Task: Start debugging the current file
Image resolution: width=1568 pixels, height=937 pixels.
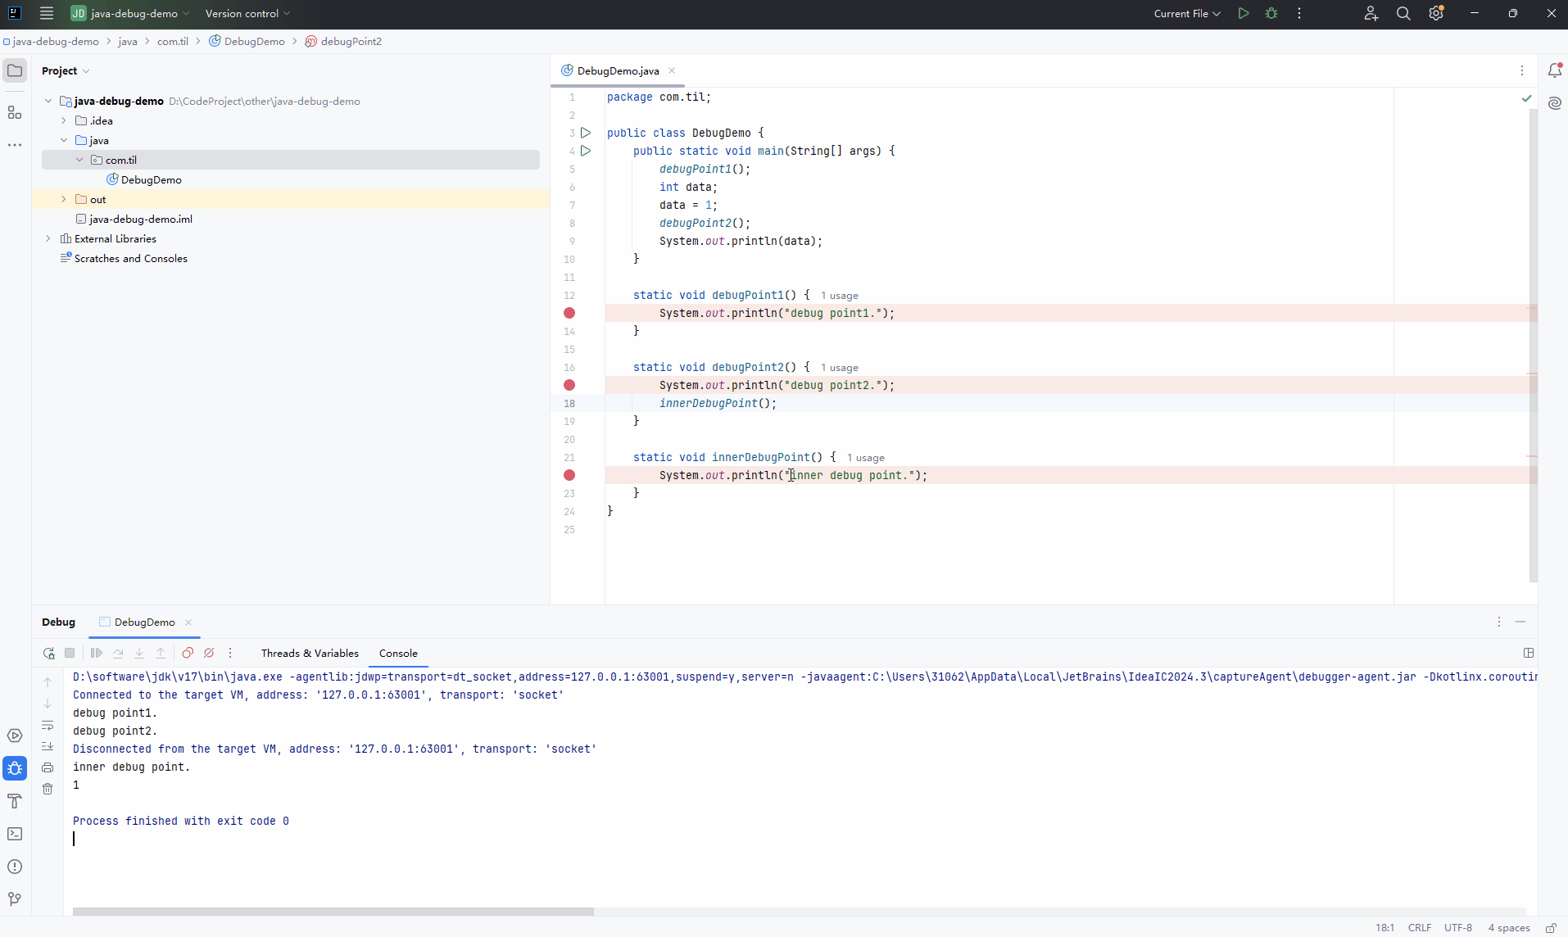Action: pos(1271,13)
